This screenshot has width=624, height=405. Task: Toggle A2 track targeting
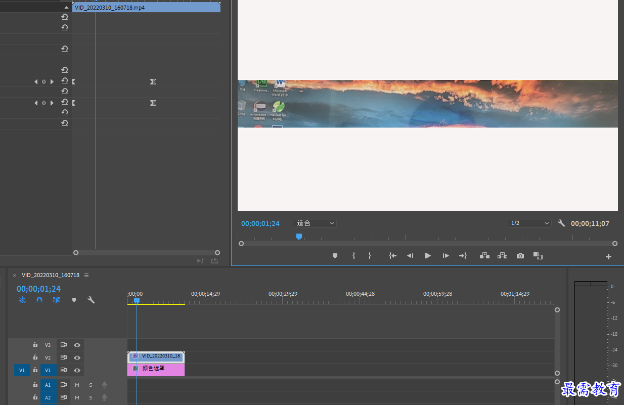[48, 397]
